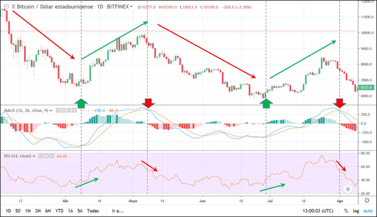Screen dimensions: 377x217
Task: Click the Mayo label on time axis
Action: [133, 200]
